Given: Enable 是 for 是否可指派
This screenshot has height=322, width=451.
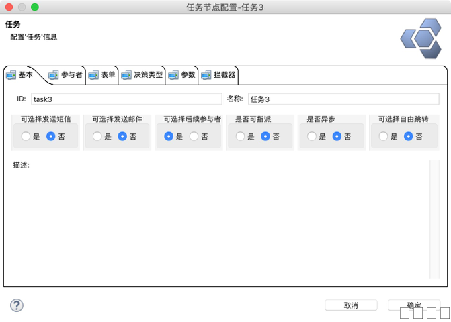Looking at the screenshot, I should pyautogui.click(x=240, y=136).
